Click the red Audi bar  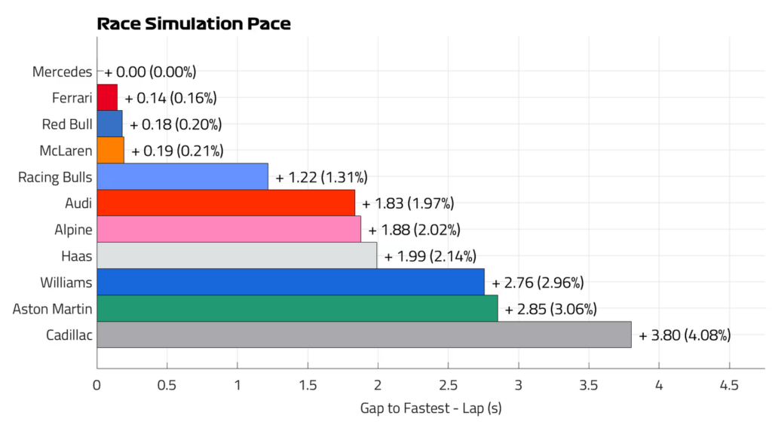tap(226, 203)
